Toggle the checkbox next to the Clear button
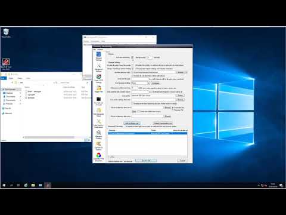 tap(139, 112)
